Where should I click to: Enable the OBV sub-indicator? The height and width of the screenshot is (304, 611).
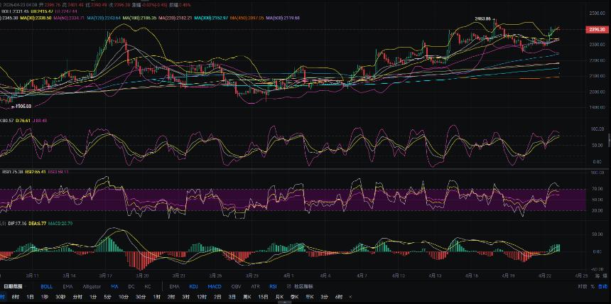pos(236,286)
